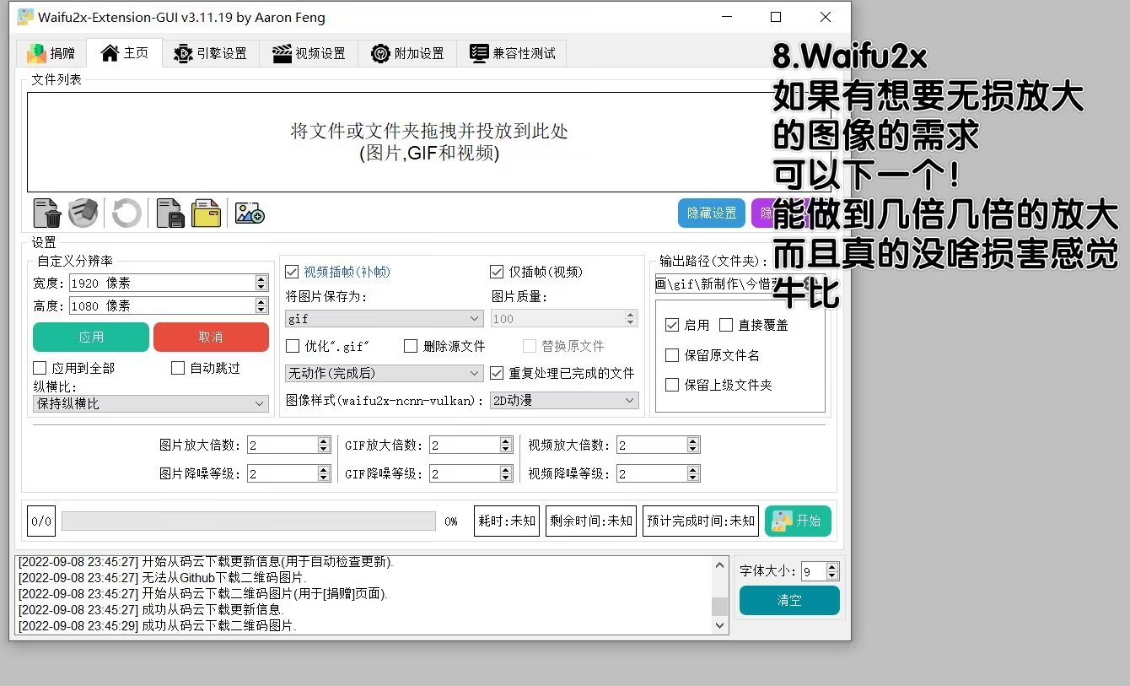Screen dimensions: 1130x686
Task: Enable the 保留原文件名 checkbox
Action: 672,355
